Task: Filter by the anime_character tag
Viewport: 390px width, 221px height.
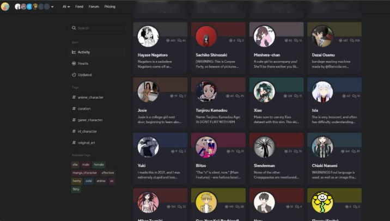Action: 90,97
